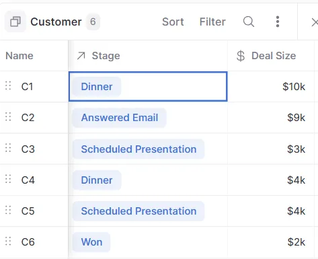Click the arrow icon in Stage header
Image resolution: width=318 pixels, height=259 pixels.
tap(81, 56)
